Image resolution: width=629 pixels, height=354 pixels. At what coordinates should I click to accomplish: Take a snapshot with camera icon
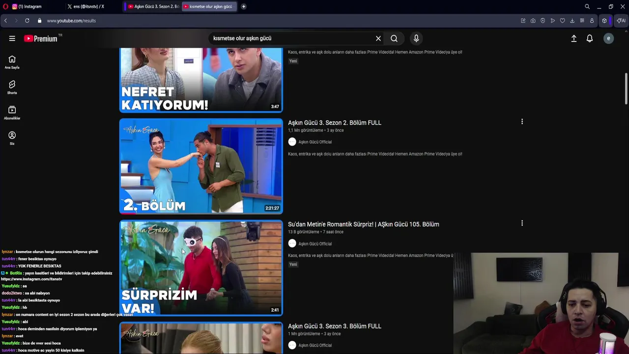(x=533, y=21)
